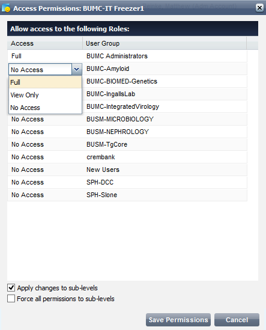
Task: Choose Full from the access dropdown list
Action: click(45, 82)
